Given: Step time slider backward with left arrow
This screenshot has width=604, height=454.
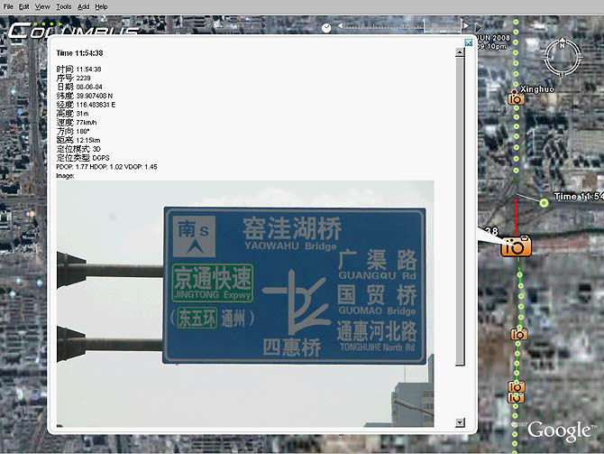Looking at the screenshot, I should point(340,25).
